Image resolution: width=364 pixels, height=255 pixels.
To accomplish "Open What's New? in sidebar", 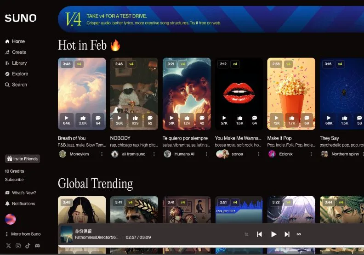I will [x=21, y=193].
